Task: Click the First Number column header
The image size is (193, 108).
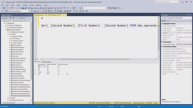Action: 42,64
